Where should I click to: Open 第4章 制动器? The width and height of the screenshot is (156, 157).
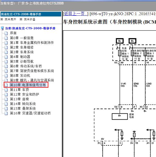click(x=20, y=57)
